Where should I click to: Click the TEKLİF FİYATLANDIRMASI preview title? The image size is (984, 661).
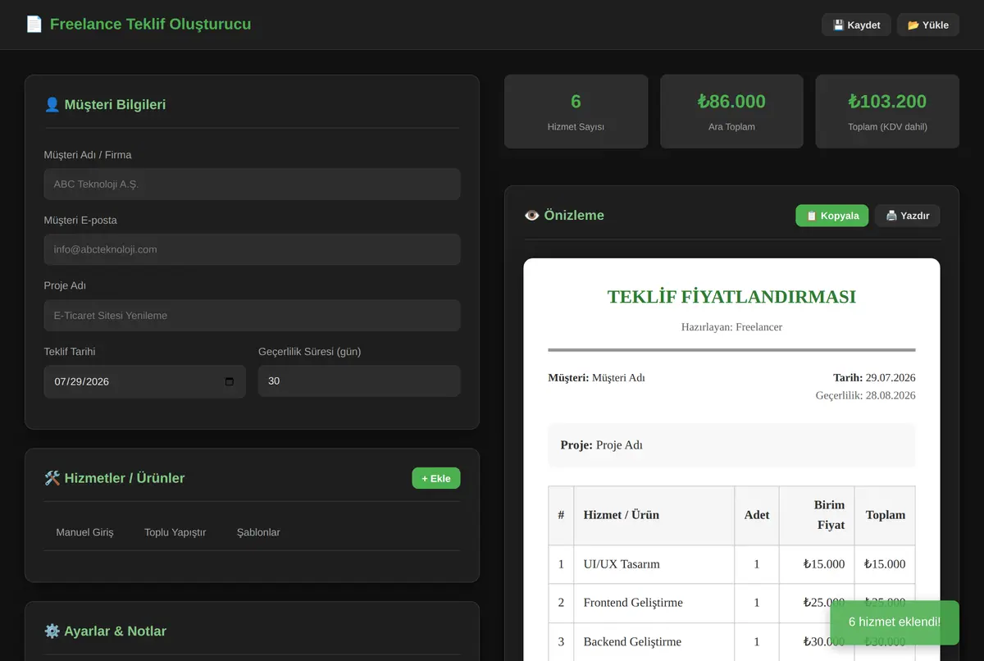coord(731,297)
